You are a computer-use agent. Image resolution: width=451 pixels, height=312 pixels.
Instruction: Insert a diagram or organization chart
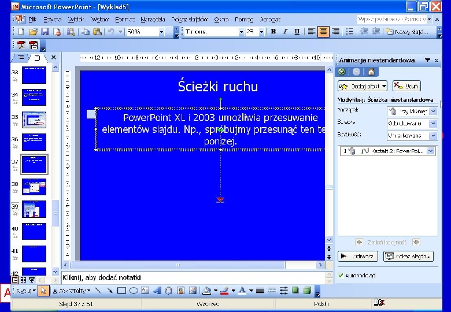[x=169, y=291]
